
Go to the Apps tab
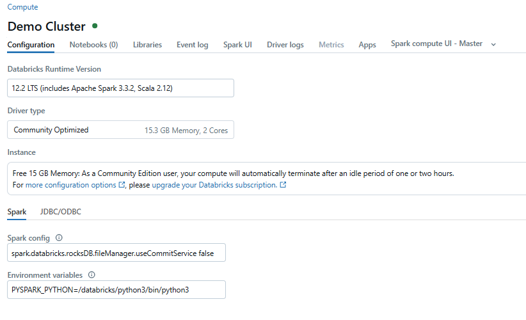coord(367,45)
